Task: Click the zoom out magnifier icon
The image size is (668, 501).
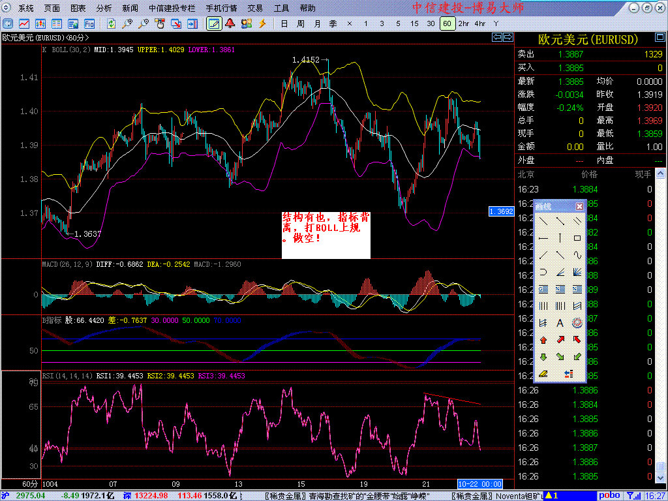Action: pos(144,24)
